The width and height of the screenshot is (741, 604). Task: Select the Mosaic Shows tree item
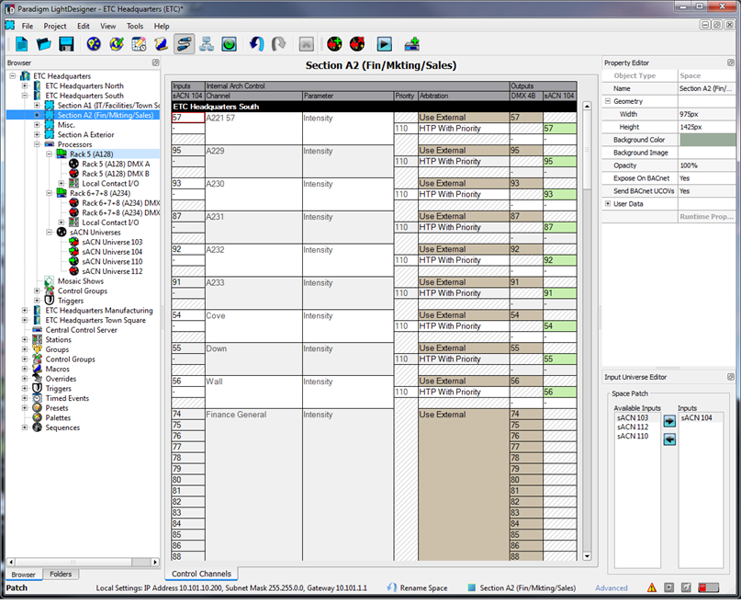coord(80,281)
